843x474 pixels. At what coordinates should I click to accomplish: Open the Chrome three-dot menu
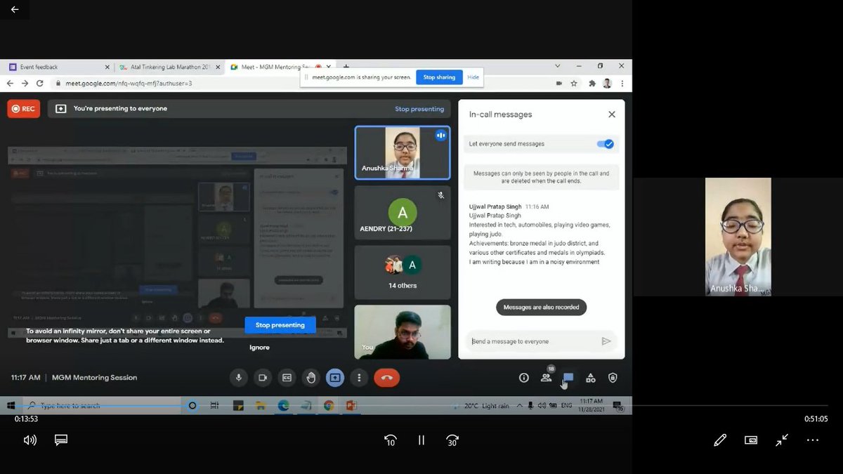[x=622, y=83]
